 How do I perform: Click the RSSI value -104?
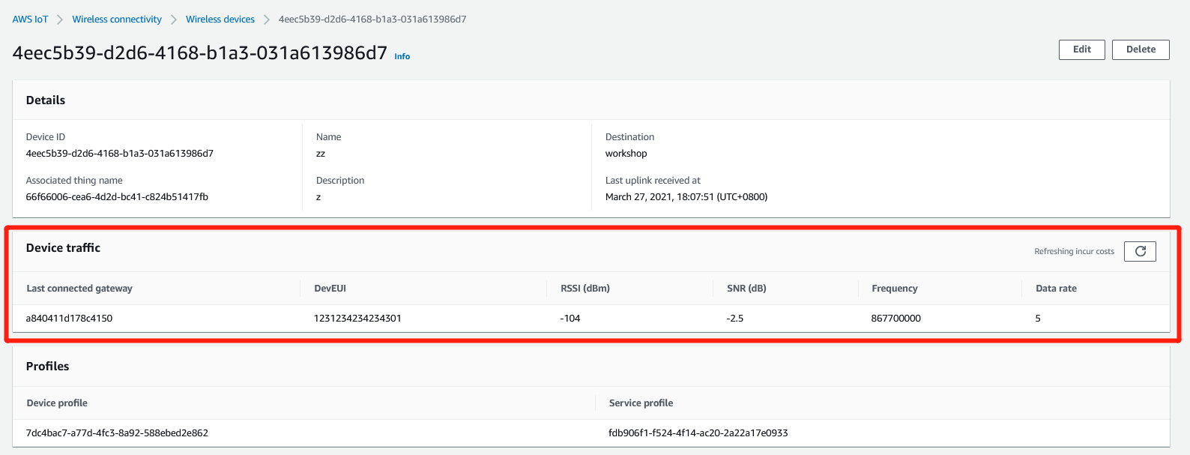(x=570, y=319)
